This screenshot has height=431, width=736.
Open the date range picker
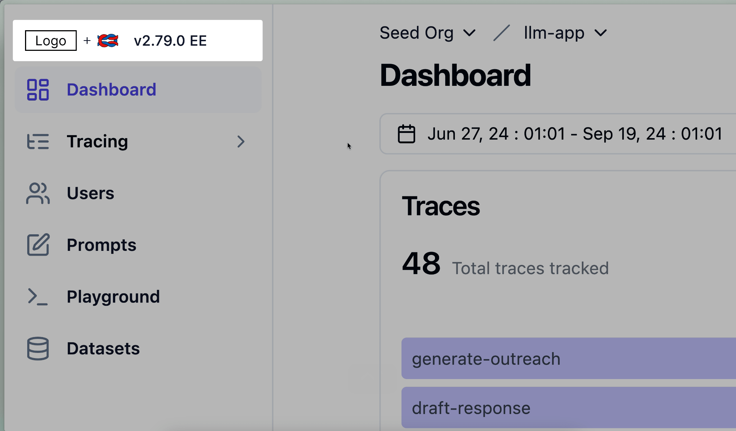pos(574,134)
